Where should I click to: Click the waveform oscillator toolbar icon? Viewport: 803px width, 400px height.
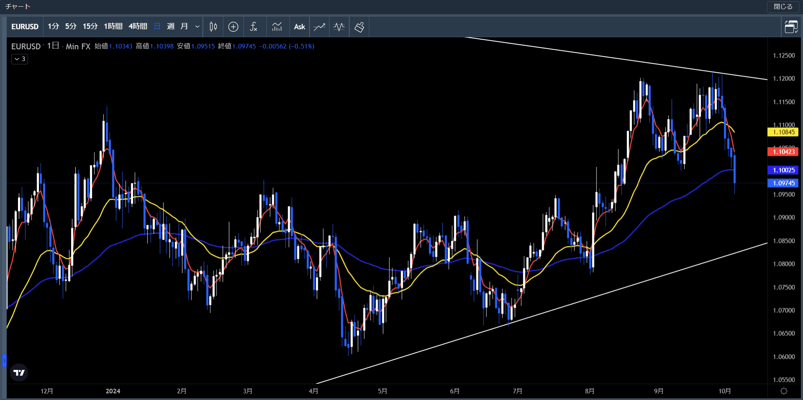pos(339,27)
